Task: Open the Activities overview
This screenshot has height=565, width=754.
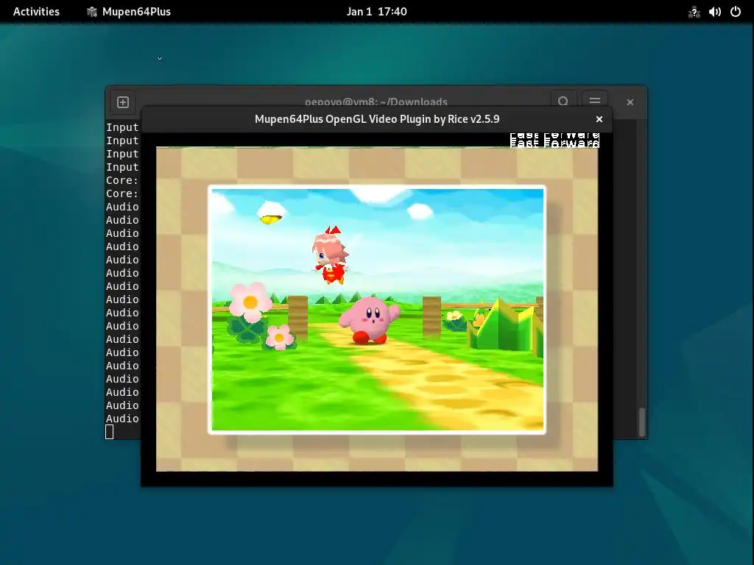Action: [36, 12]
